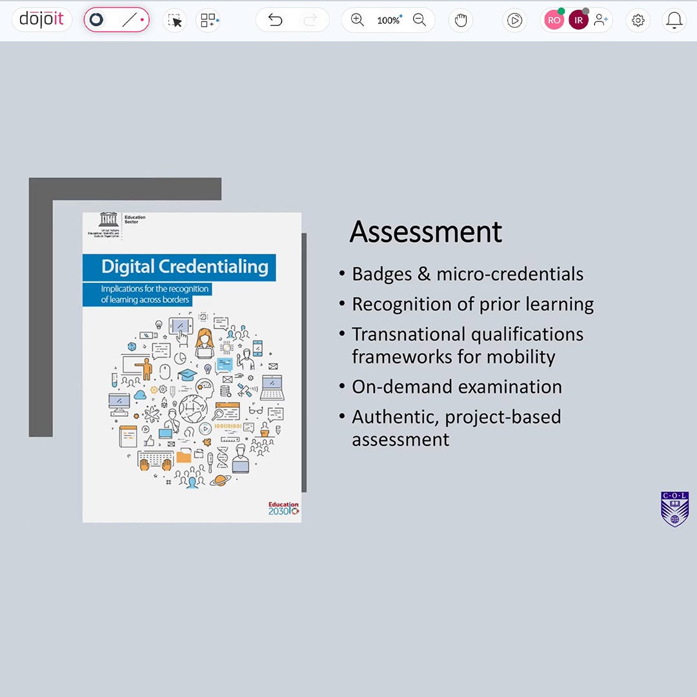
Task: Zoom in on the board
Action: [358, 20]
